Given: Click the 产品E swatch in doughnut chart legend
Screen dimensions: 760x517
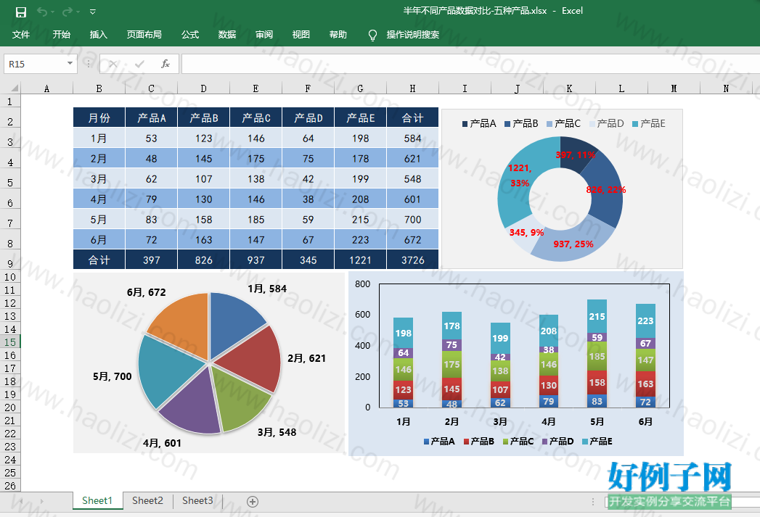Looking at the screenshot, I should 635,124.
